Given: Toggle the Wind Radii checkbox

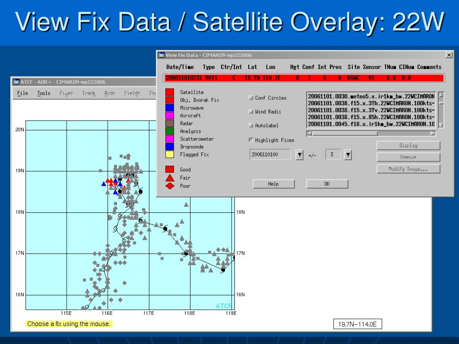Looking at the screenshot, I should 251,112.
